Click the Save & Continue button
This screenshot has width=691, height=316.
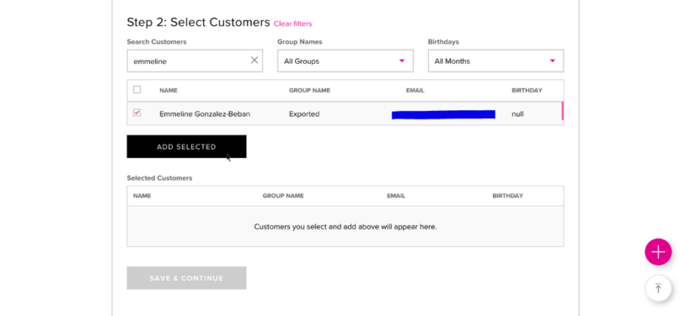click(x=186, y=278)
